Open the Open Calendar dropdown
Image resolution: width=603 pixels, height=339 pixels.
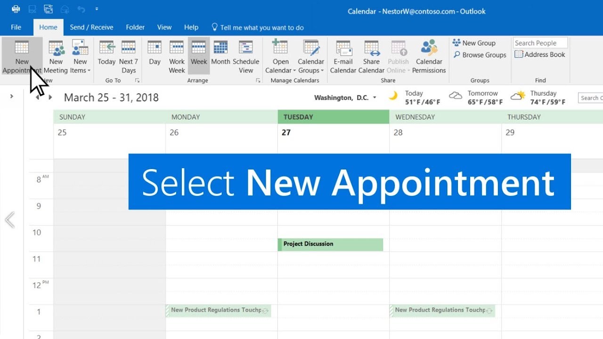280,57
